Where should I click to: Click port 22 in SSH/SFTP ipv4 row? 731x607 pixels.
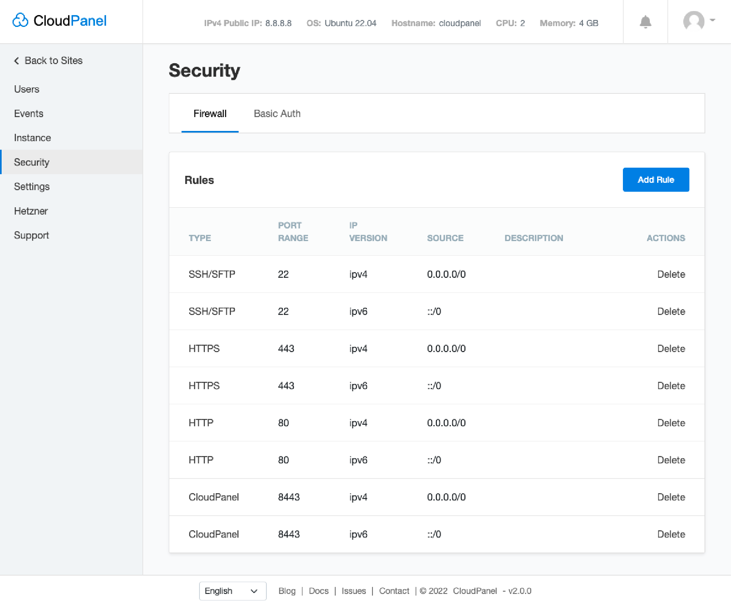click(x=283, y=274)
